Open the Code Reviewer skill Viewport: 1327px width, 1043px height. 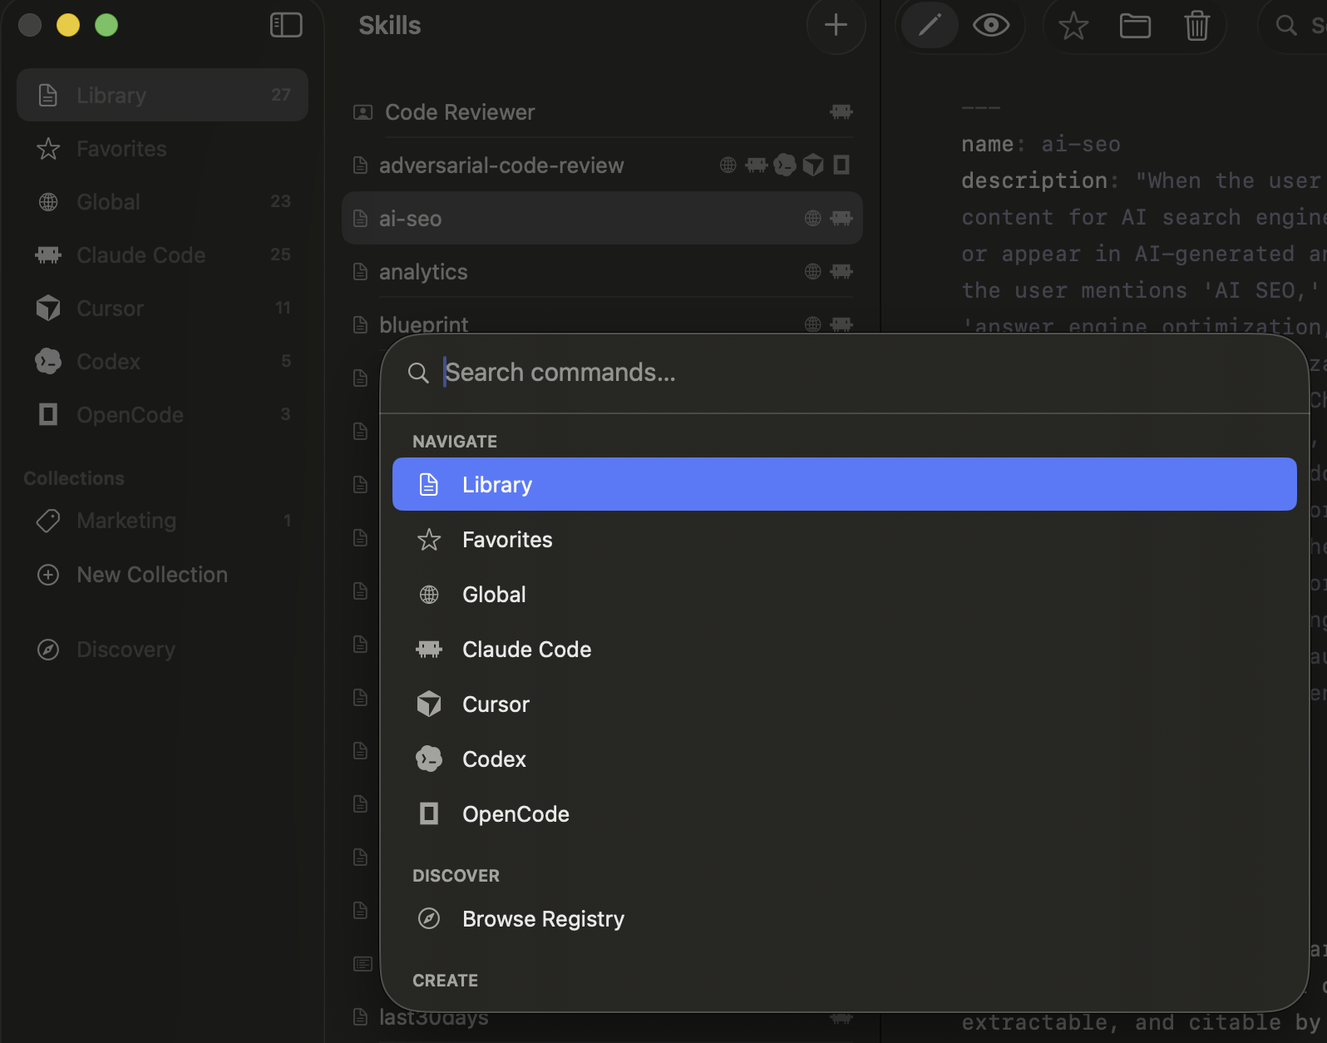tap(602, 112)
